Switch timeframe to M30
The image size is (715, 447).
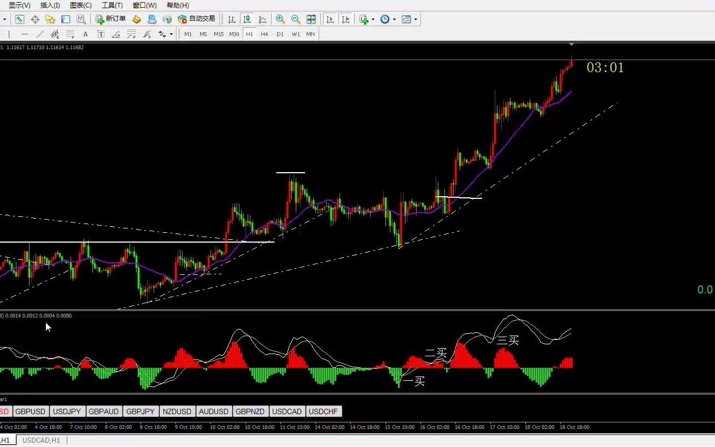tap(234, 34)
